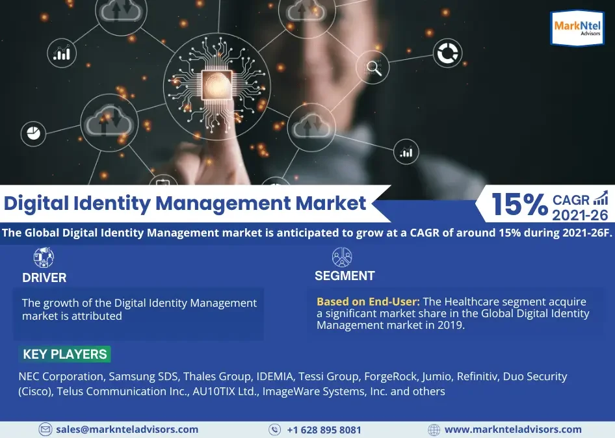Click the globe website icon in footer
Viewport: 615px width, 438px height.
(434, 430)
